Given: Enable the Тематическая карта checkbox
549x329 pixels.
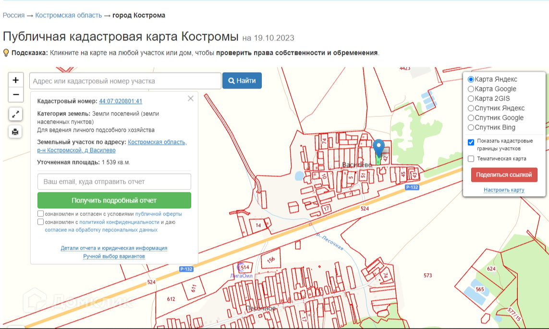Looking at the screenshot, I should [x=471, y=159].
